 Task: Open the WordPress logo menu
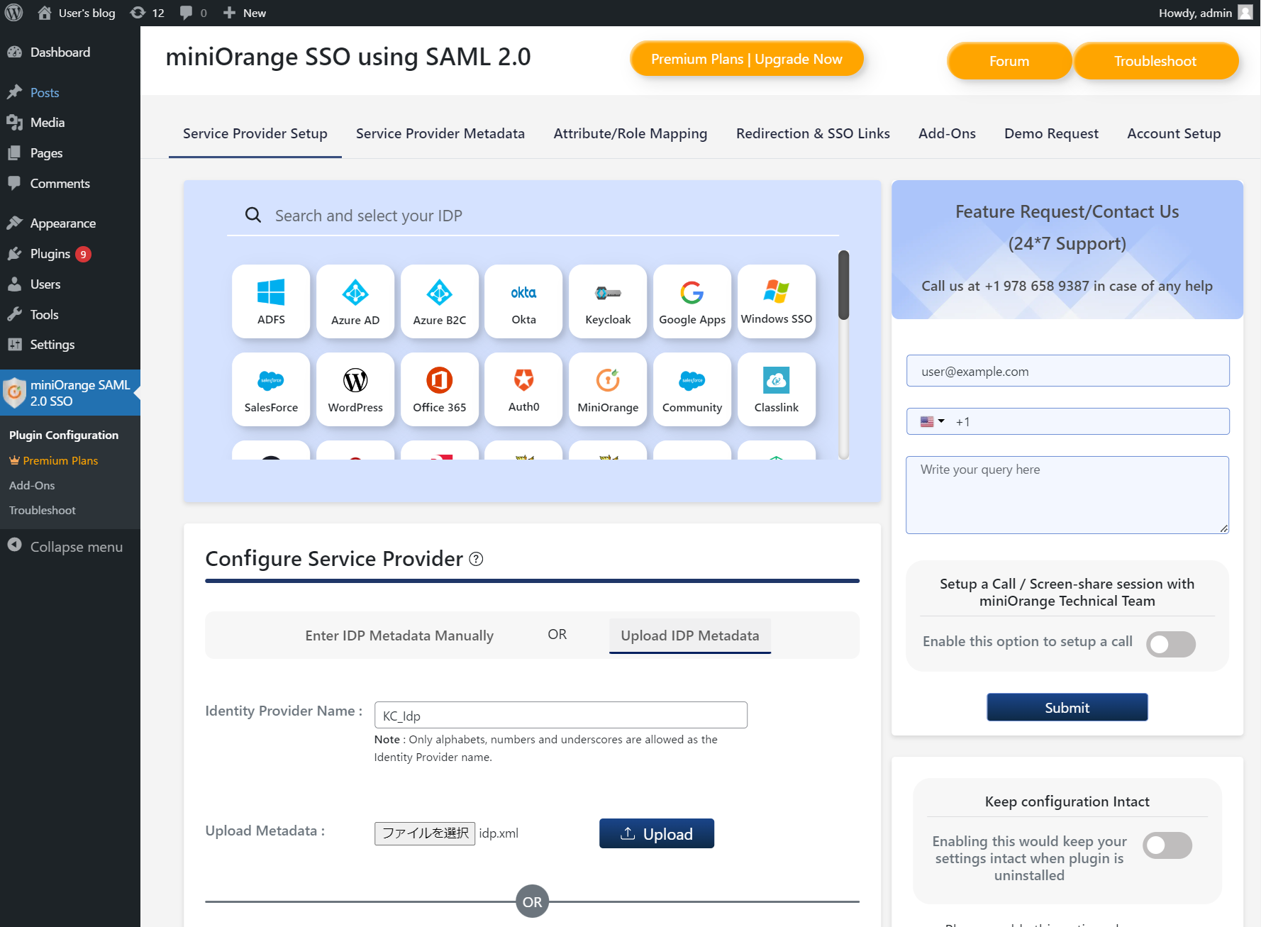tap(14, 13)
